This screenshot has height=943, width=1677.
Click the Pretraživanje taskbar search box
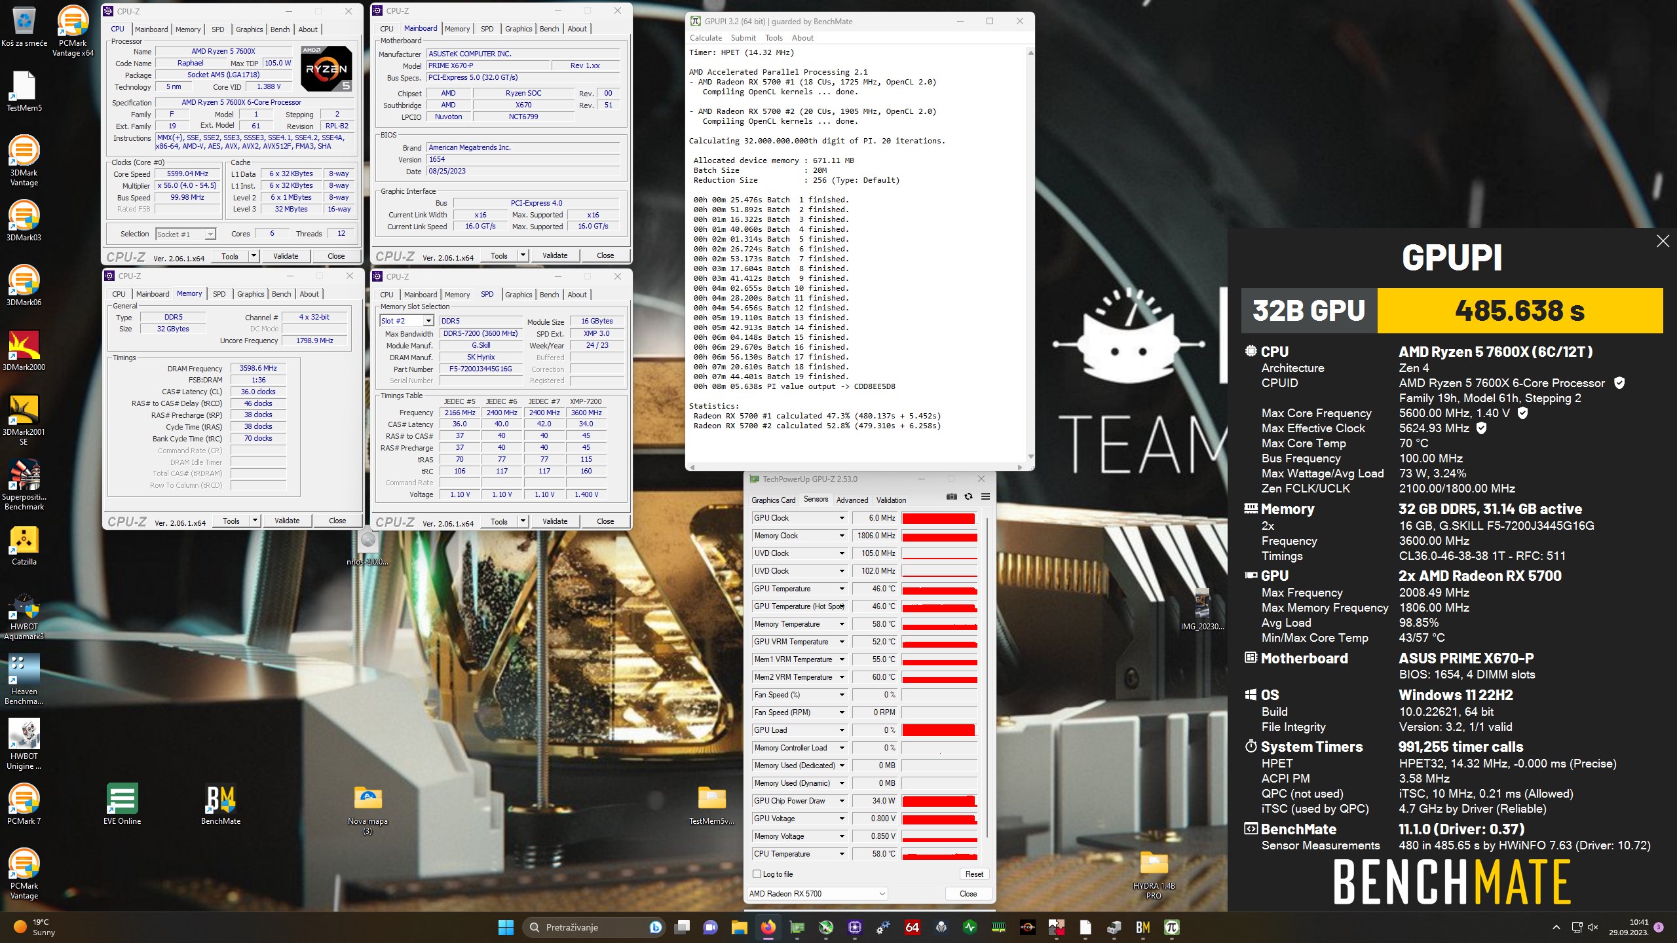[593, 927]
